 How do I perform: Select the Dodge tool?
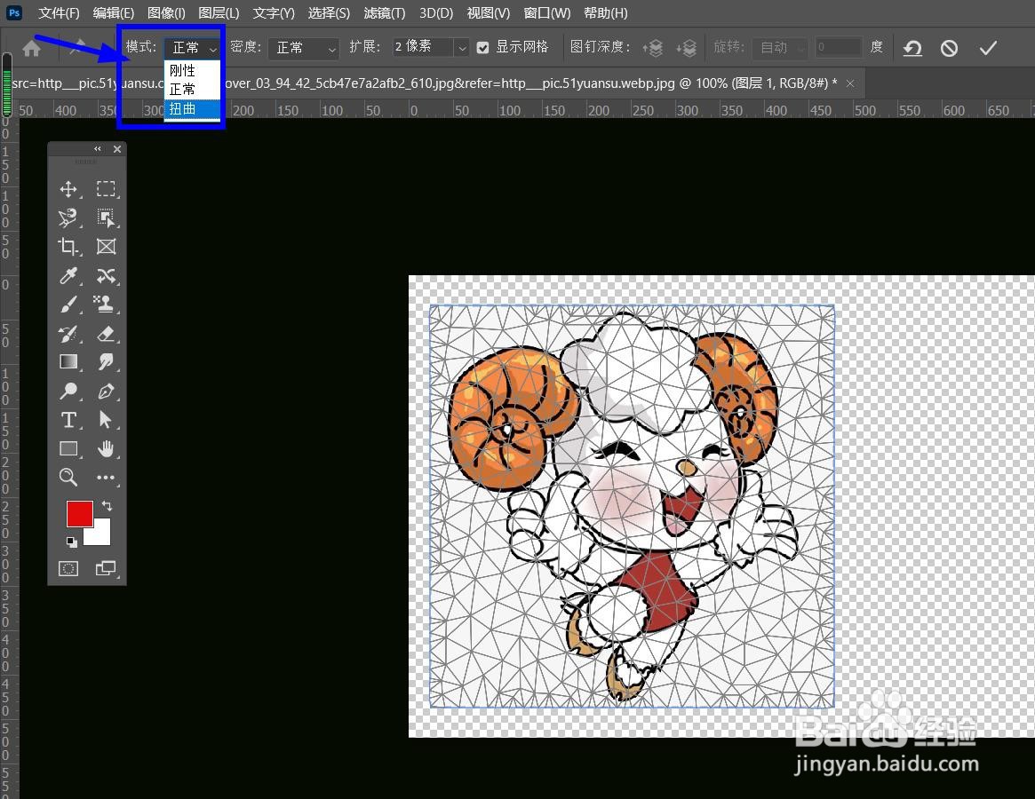[68, 391]
